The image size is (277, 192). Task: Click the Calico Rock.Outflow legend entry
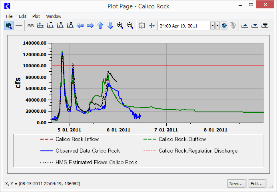point(175,139)
